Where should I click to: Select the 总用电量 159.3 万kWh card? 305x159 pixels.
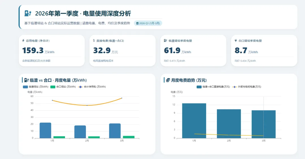(52, 51)
